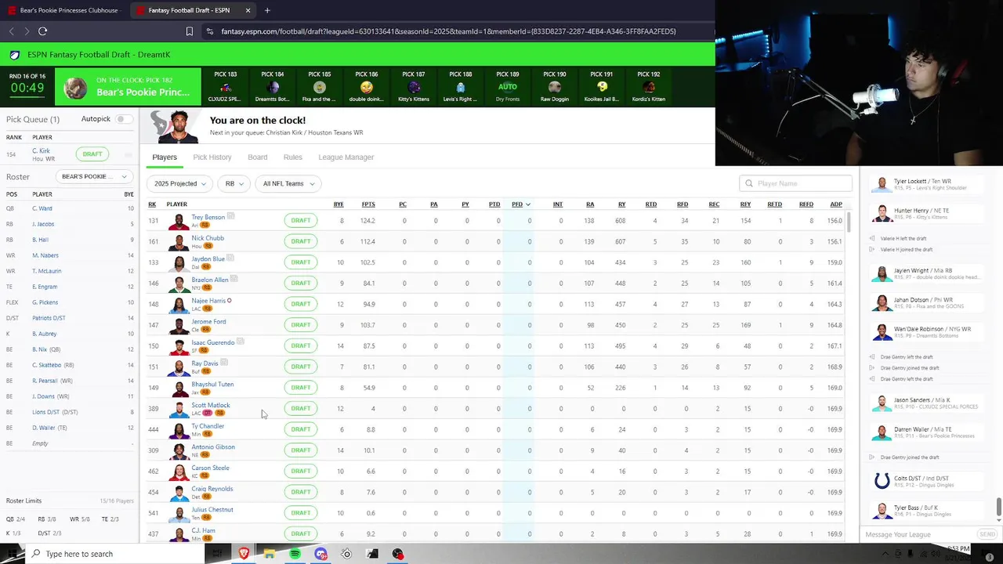
Task: Select Patriots D/ST roster entry
Action: tap(49, 318)
